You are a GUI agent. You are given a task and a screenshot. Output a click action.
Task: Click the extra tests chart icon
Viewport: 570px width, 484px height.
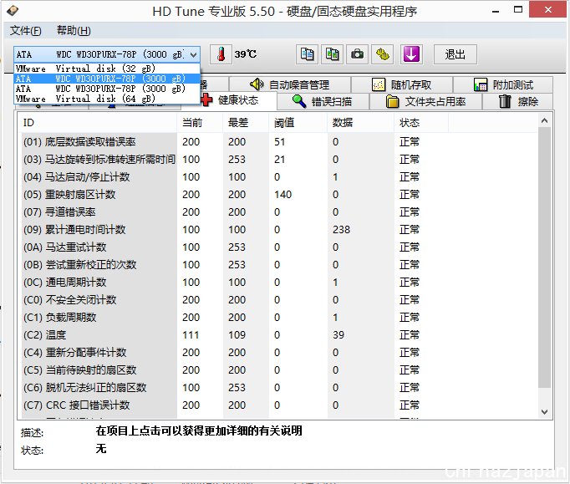(481, 84)
